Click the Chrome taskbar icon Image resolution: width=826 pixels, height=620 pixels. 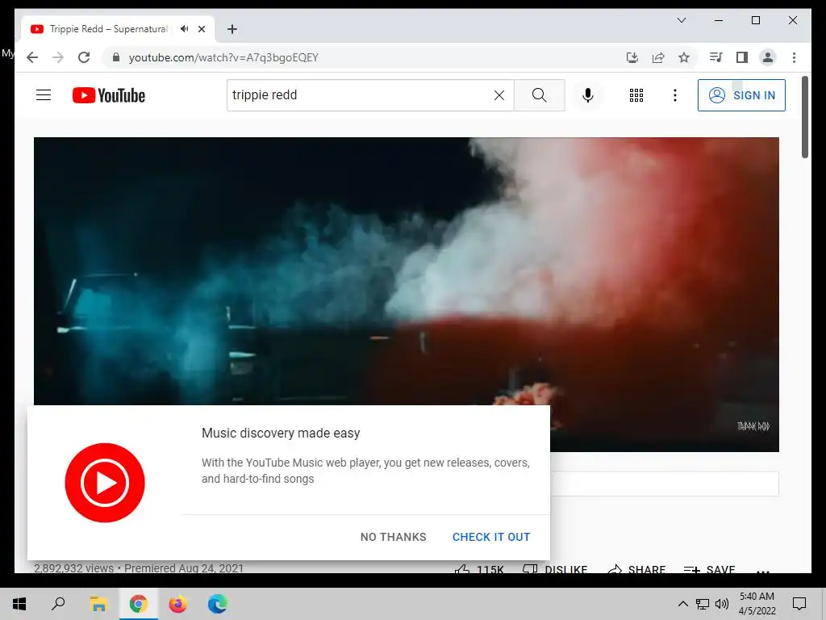point(138,604)
